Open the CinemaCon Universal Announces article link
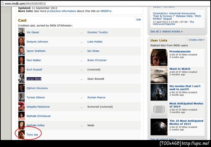Screen dimensions: 211x147 [x=177, y=16]
